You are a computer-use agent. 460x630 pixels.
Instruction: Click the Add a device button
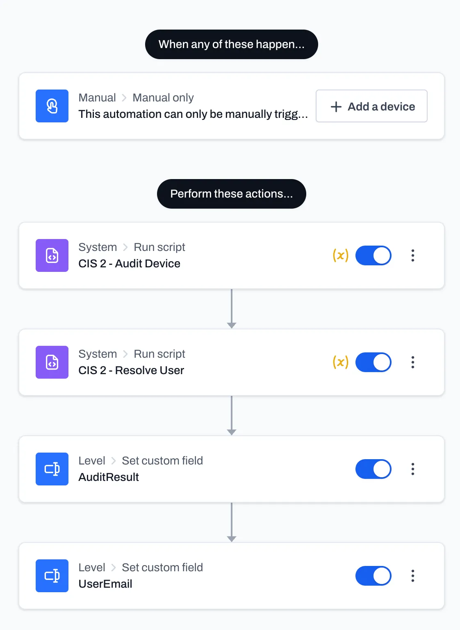coord(371,106)
